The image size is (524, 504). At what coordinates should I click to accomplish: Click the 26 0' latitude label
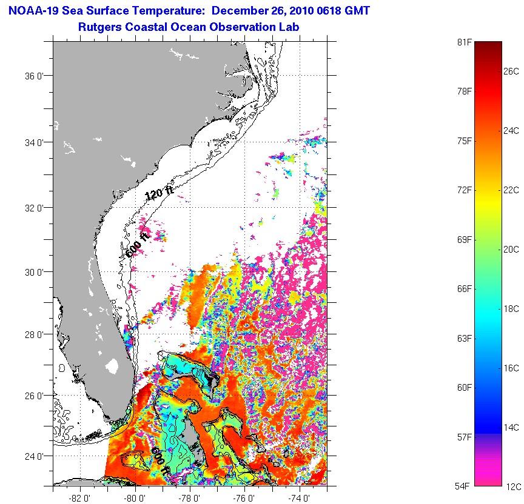[34, 396]
